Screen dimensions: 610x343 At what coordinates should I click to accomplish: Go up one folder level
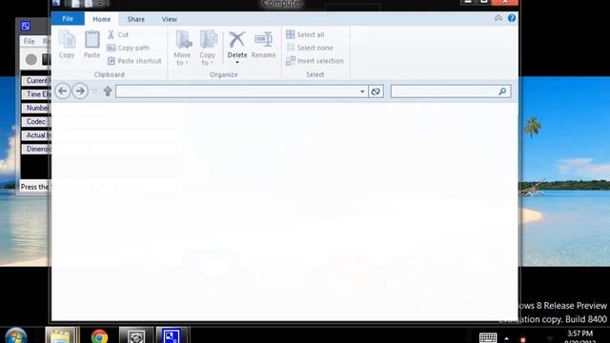tap(108, 91)
